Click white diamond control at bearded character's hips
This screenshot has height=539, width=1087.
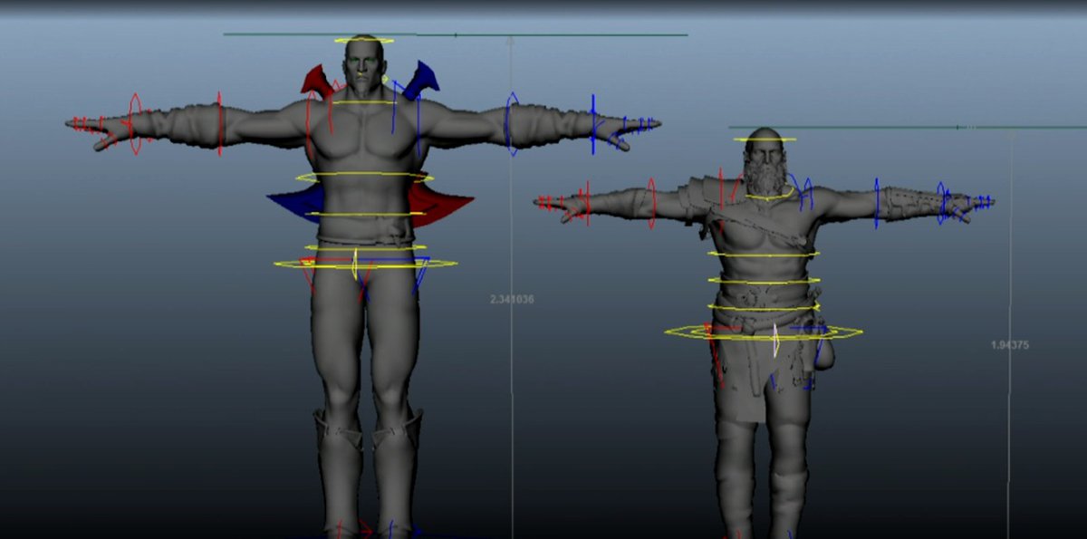point(775,341)
